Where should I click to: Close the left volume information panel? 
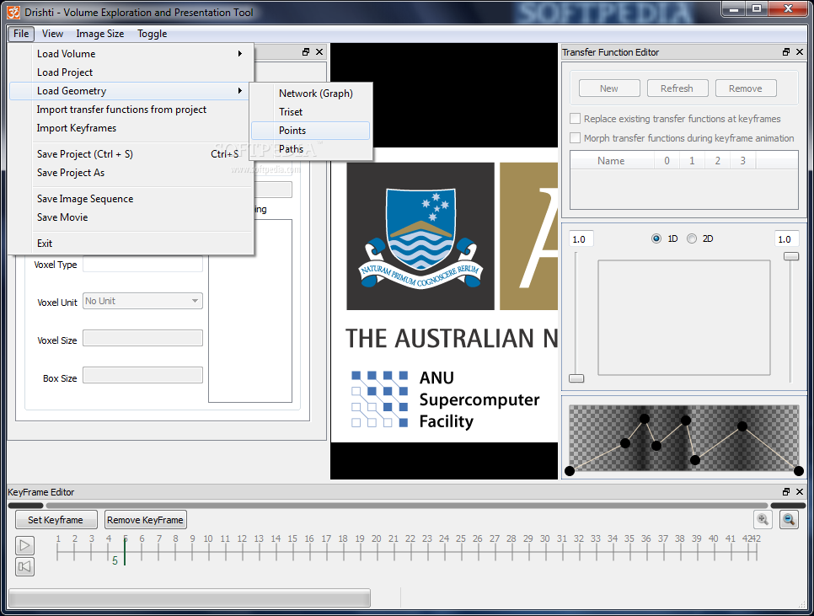[319, 52]
